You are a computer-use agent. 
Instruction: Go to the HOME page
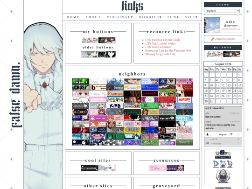coord(73,17)
